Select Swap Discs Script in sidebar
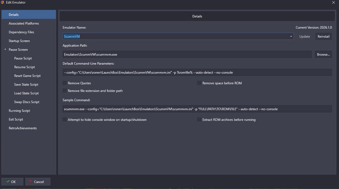This screenshot has height=189, width=339. [x=27, y=102]
